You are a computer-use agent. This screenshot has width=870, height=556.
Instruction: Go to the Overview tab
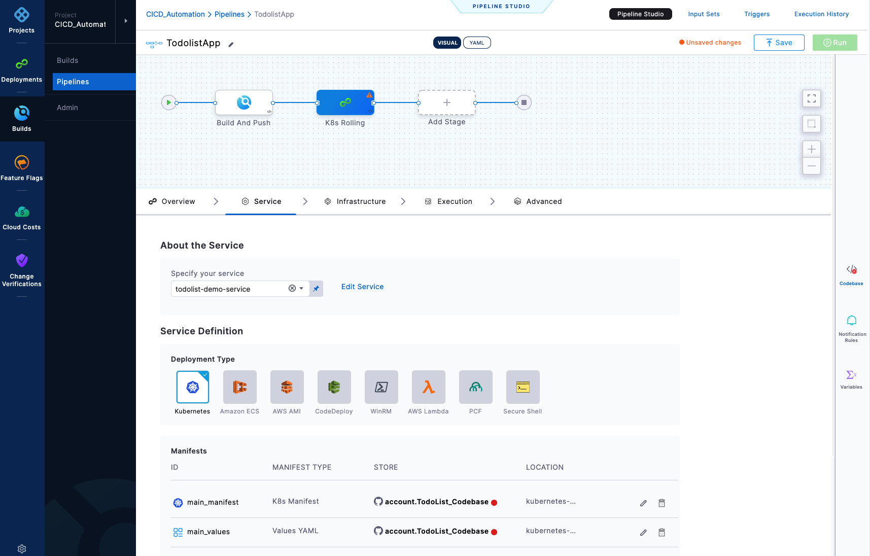[x=172, y=201]
